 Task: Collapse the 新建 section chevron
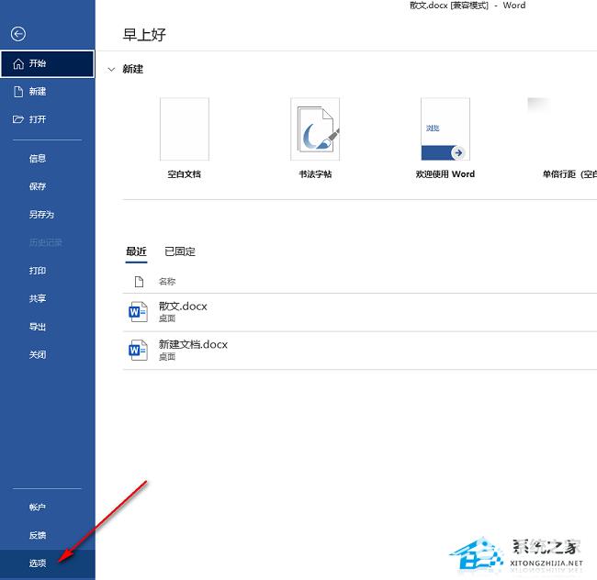tap(111, 69)
